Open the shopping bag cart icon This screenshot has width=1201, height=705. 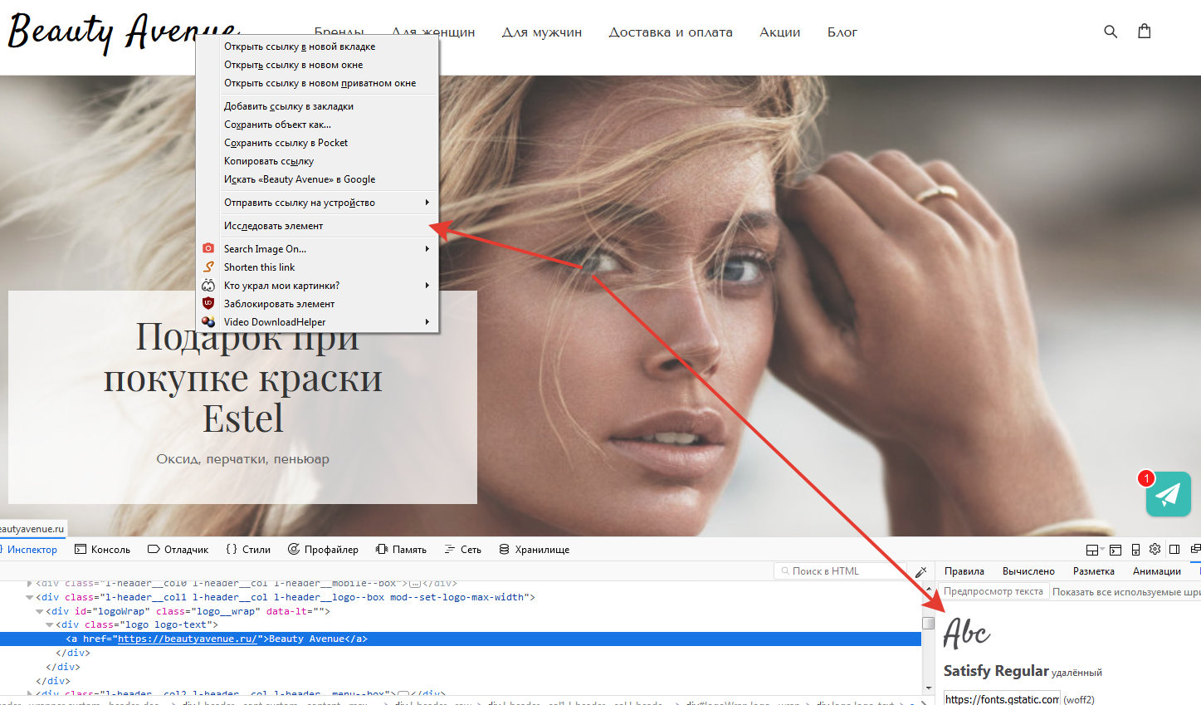click(1145, 32)
